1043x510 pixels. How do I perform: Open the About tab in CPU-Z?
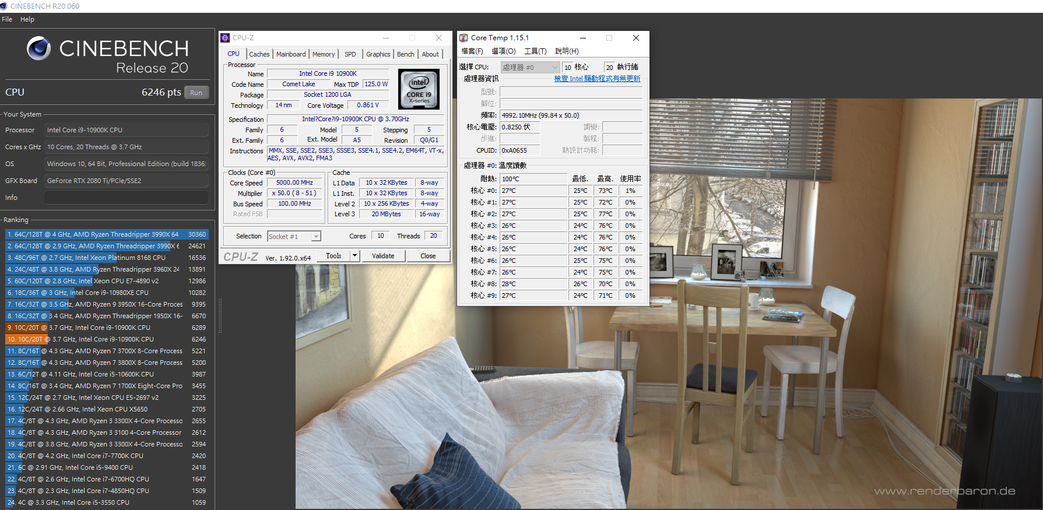click(x=430, y=54)
